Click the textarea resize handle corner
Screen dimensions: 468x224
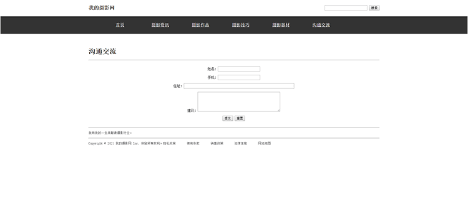tap(279, 111)
